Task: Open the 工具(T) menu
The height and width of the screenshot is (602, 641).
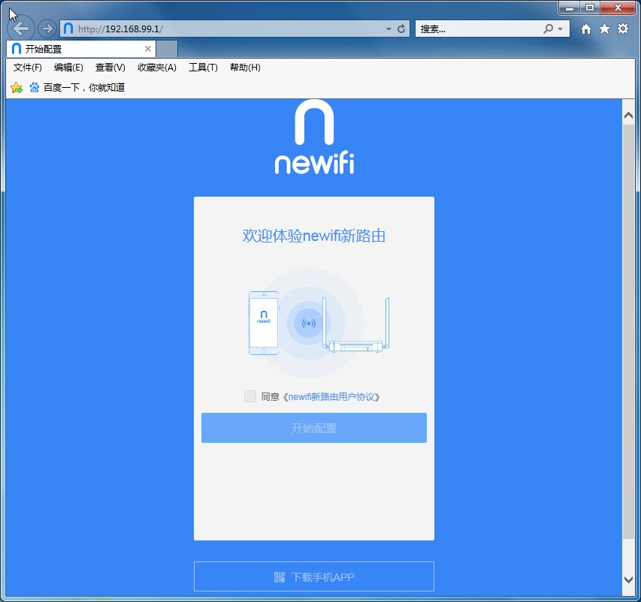Action: pyautogui.click(x=203, y=68)
